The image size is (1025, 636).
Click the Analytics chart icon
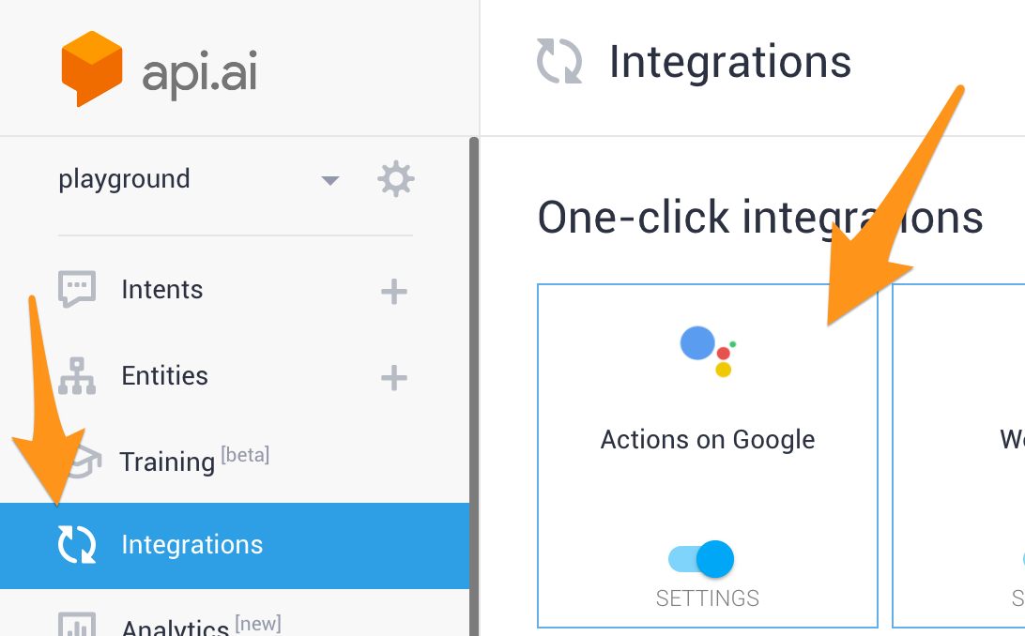tap(77, 624)
